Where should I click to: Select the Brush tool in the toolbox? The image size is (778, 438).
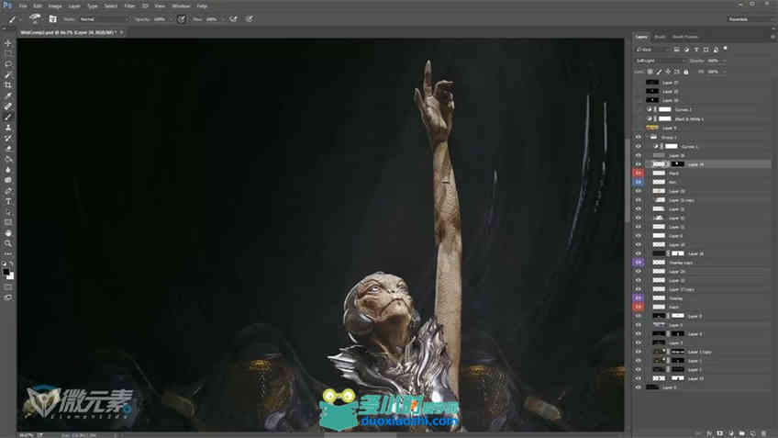pyautogui.click(x=8, y=117)
